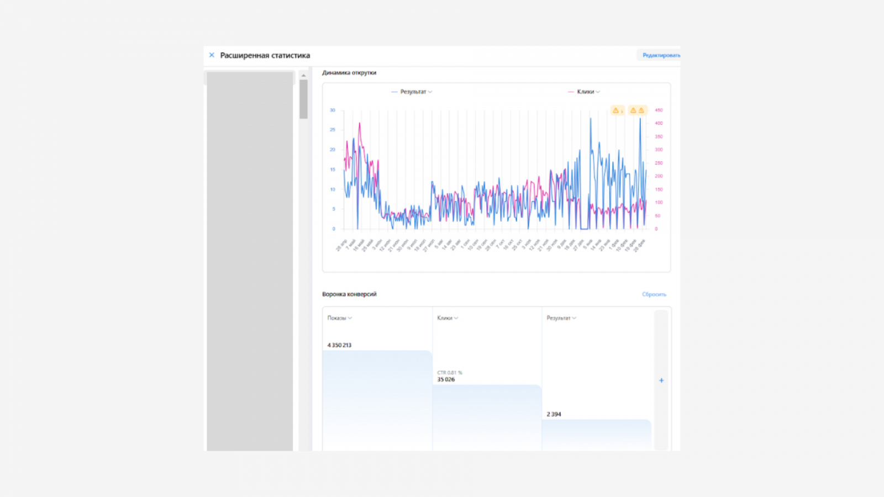The width and height of the screenshot is (884, 497).
Task: Open the Результат funnel column dropdown
Action: point(561,318)
